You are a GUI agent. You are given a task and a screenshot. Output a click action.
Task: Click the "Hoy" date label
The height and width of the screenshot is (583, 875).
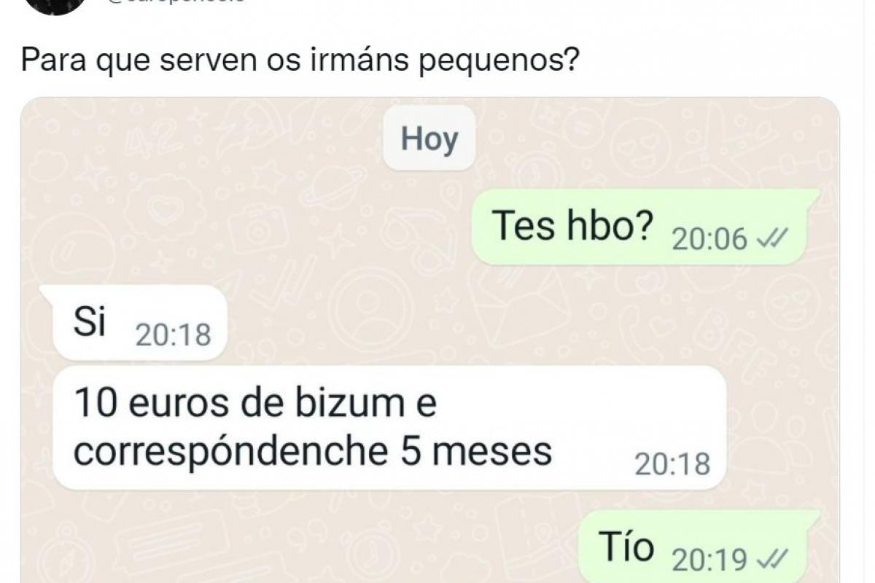pos(429,140)
